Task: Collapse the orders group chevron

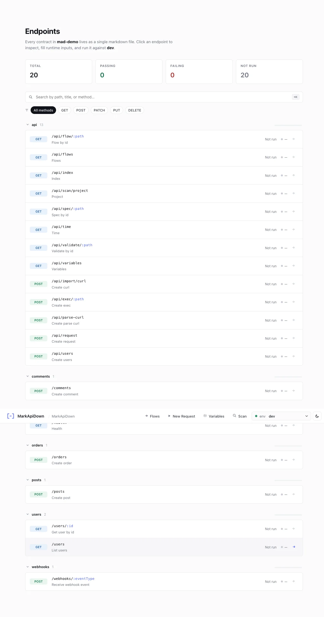Action: 28,445
